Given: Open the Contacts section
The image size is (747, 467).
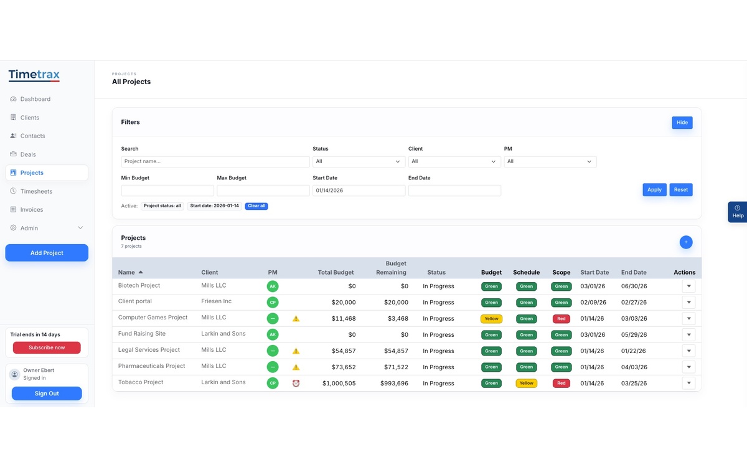Looking at the screenshot, I should click(30, 136).
